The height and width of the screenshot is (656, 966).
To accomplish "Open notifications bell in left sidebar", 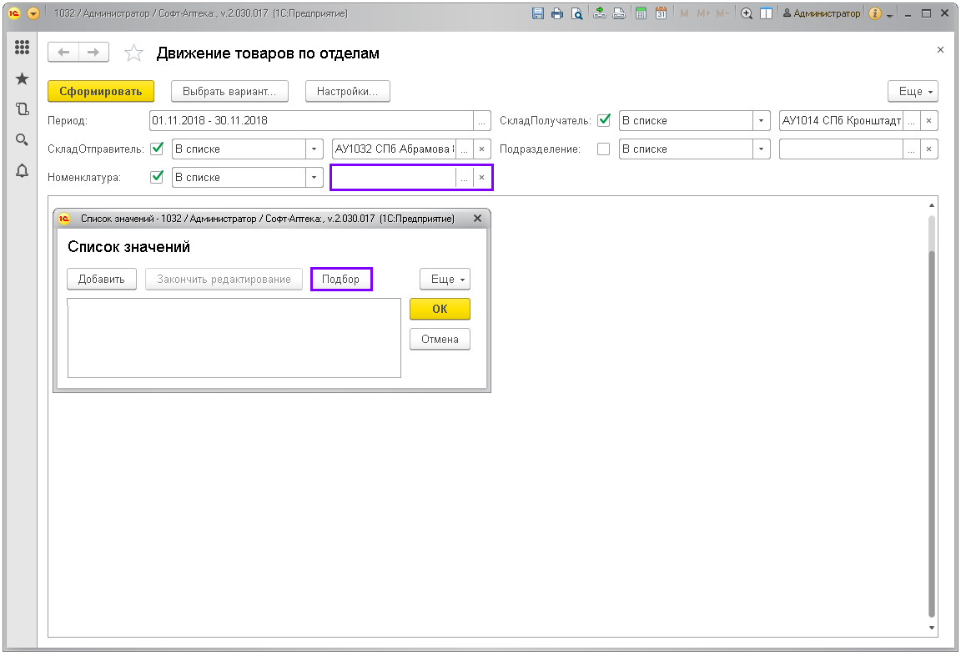I will [x=23, y=171].
